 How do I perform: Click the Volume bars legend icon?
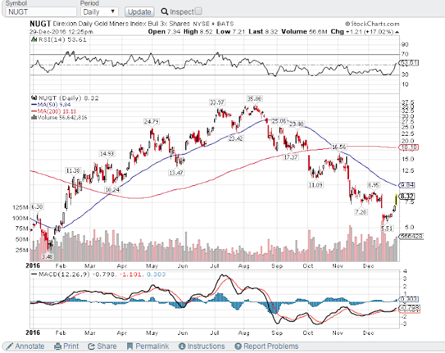point(34,118)
